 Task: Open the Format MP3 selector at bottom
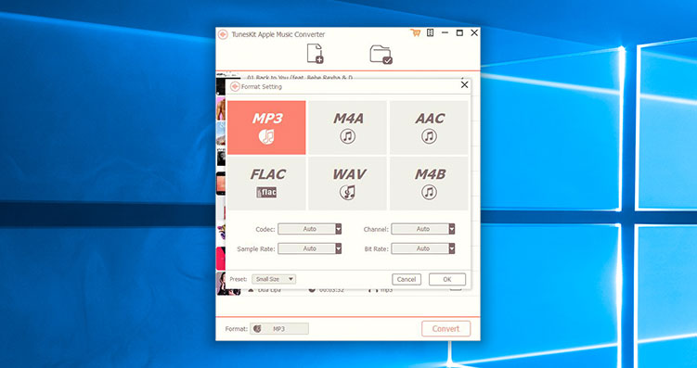point(279,329)
